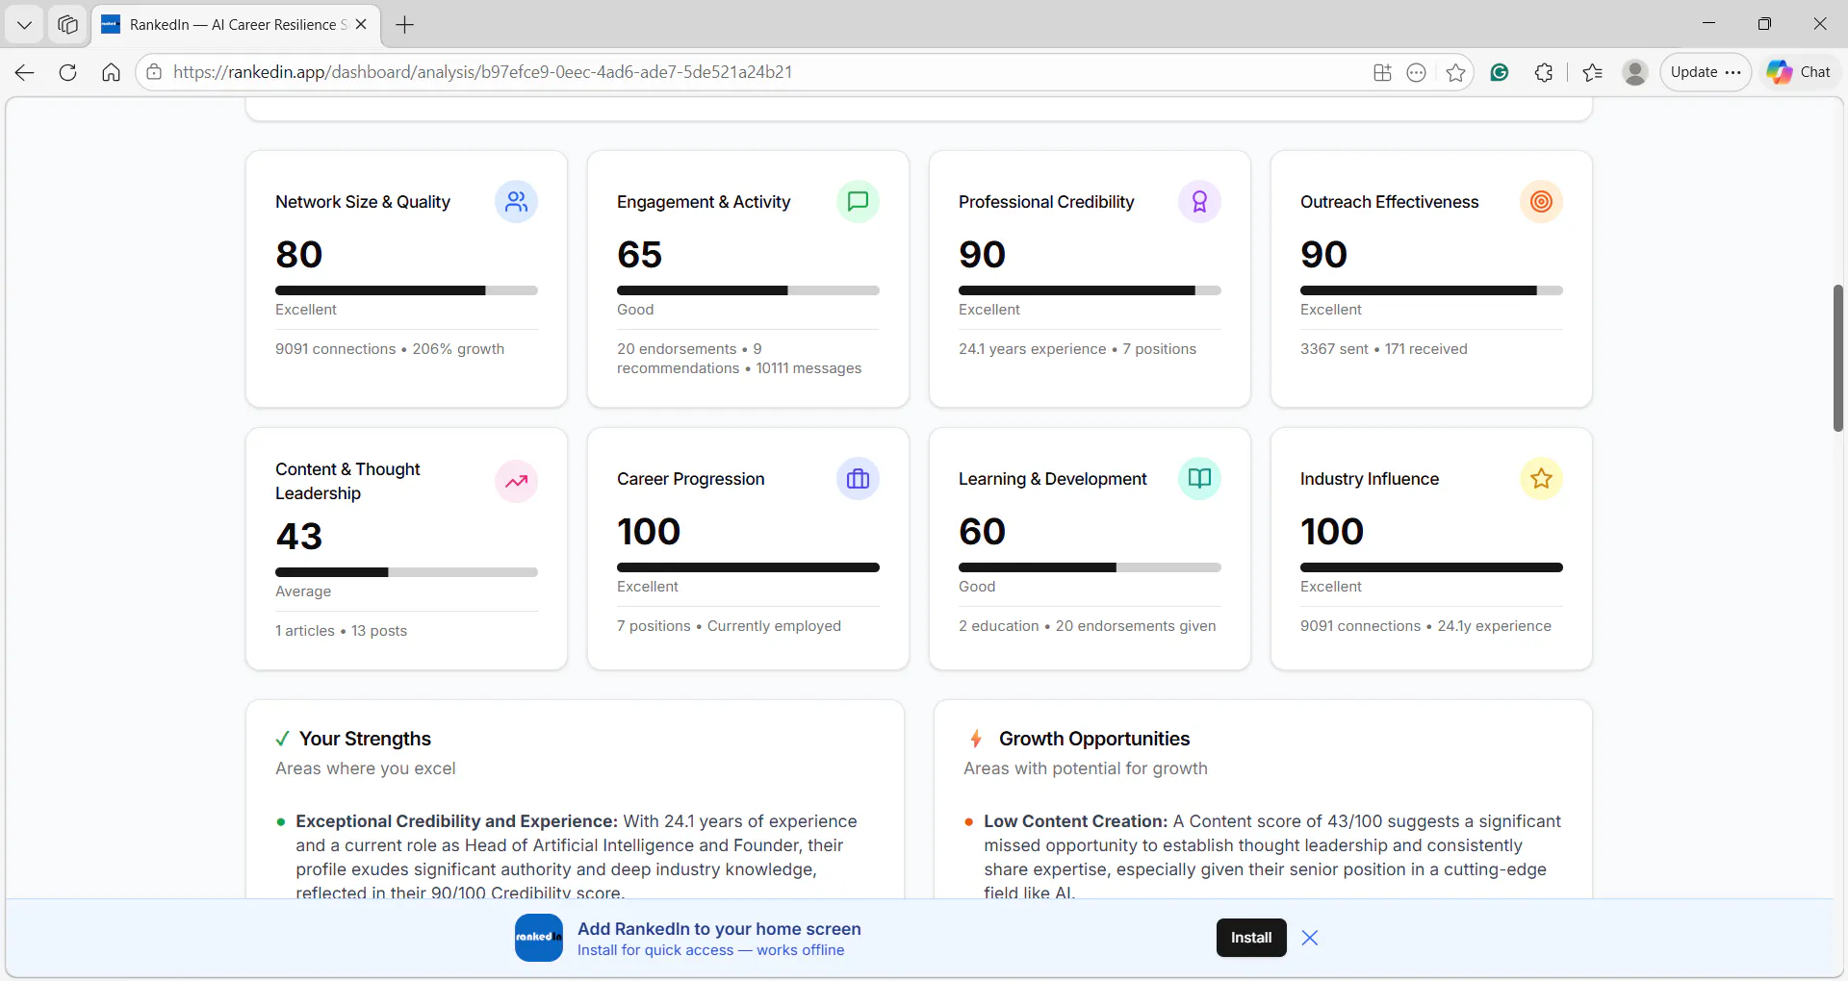Click the Update button in toolbar

click(x=1706, y=72)
